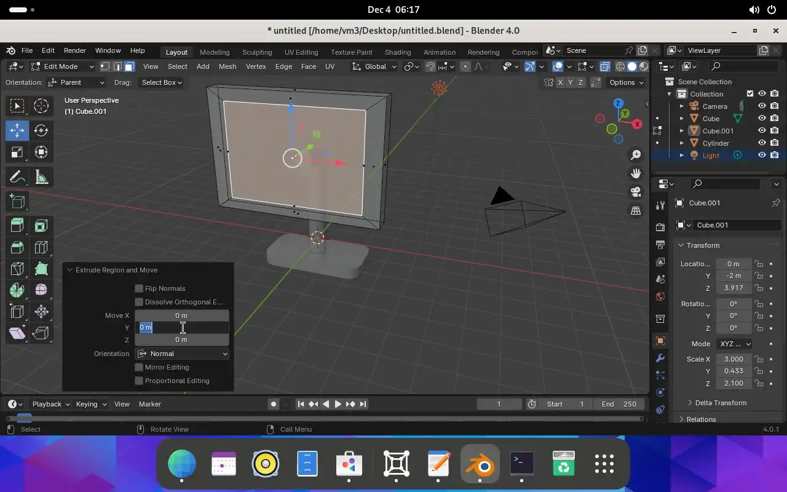The height and width of the screenshot is (492, 787).
Task: Enable the Flip Normals checkbox
Action: [139, 288]
